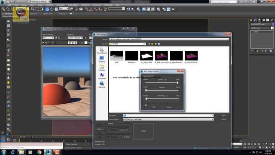The width and height of the screenshot is (275, 155).
Task: Expand the History path dropdown
Action: [228, 39]
